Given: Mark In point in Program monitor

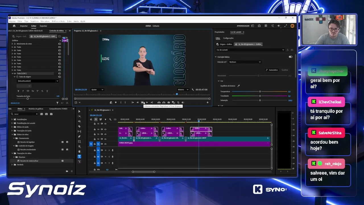Looking at the screenshot, I should (121, 102).
